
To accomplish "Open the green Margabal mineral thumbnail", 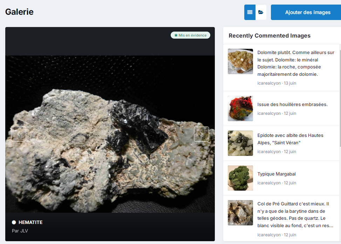I will pyautogui.click(x=240, y=178).
